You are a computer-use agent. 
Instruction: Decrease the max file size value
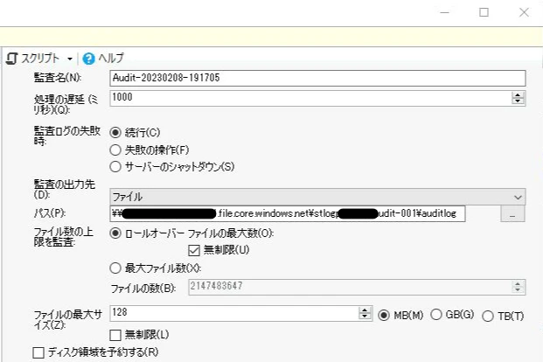pos(365,317)
